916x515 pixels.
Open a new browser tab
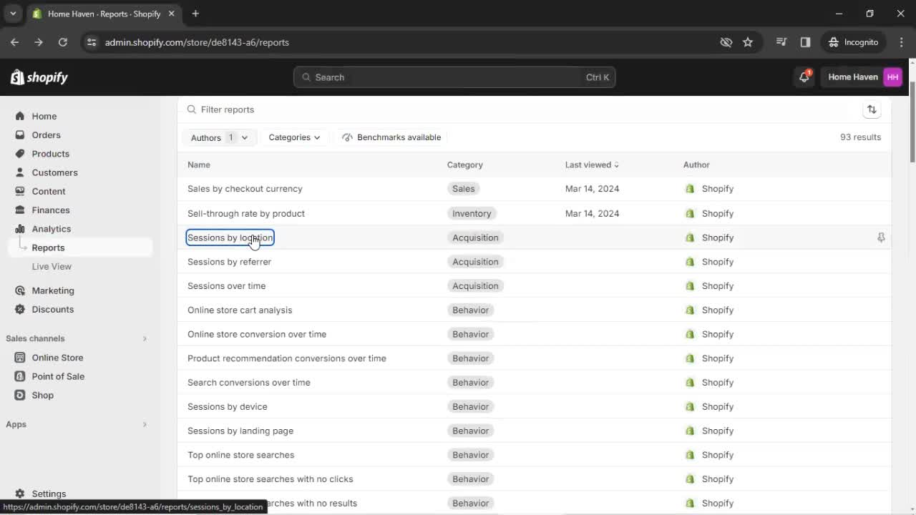point(195,14)
